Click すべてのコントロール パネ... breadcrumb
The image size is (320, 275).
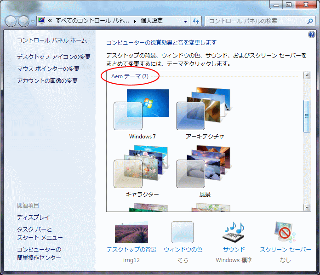click(x=92, y=21)
